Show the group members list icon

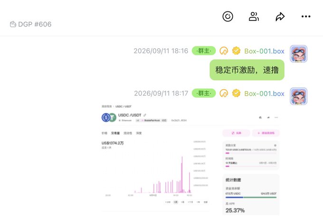[254, 17]
